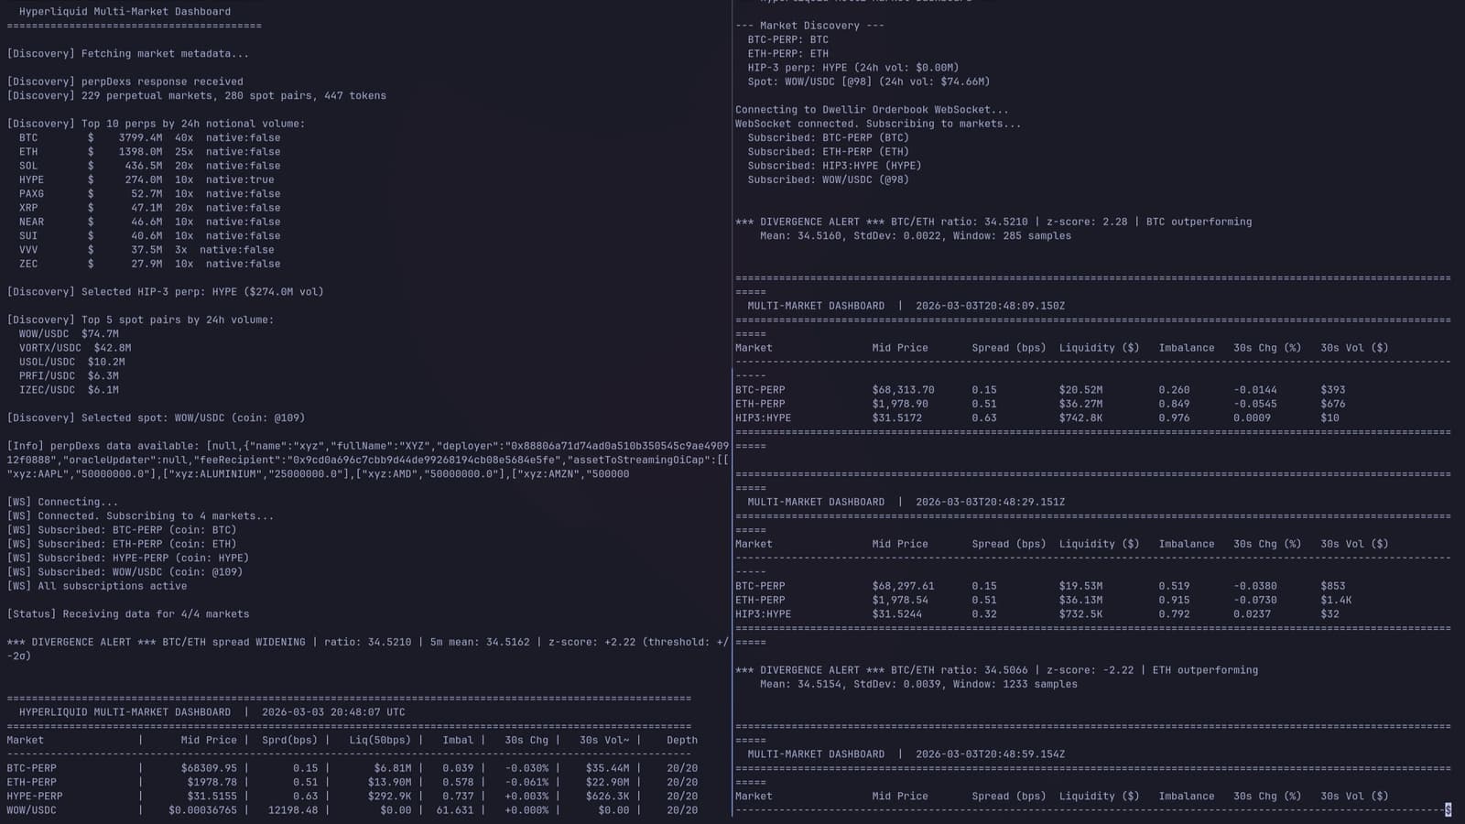Select the ETH-PERP mid price value
Viewport: 1465px width, 824px height.
(900, 403)
